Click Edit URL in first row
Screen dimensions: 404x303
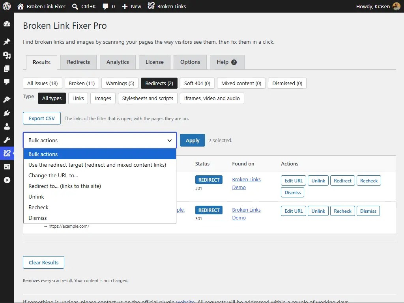(x=294, y=180)
